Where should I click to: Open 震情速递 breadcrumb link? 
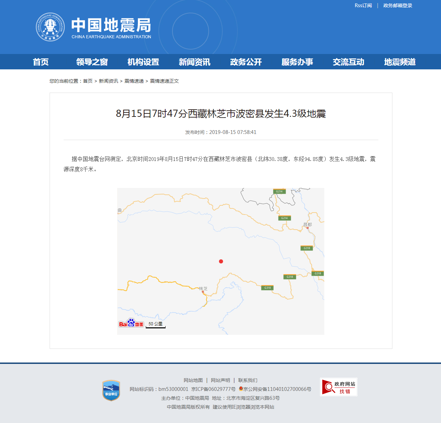133,81
